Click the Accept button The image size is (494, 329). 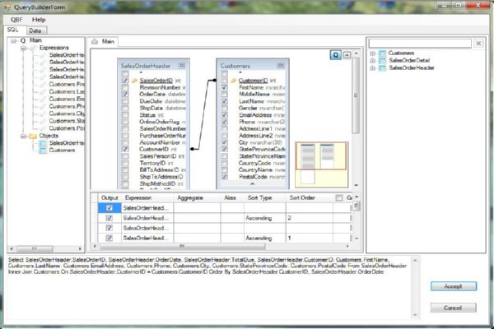click(454, 286)
